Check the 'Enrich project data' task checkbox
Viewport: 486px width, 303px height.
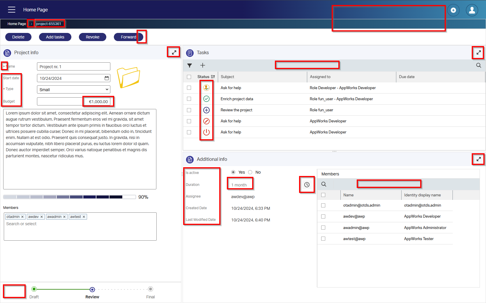(189, 99)
